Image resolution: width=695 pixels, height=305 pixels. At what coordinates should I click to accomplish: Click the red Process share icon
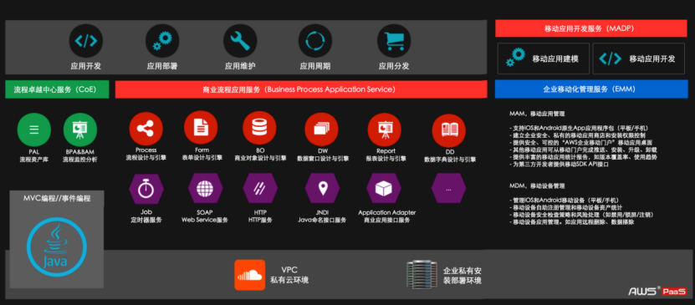click(146, 129)
